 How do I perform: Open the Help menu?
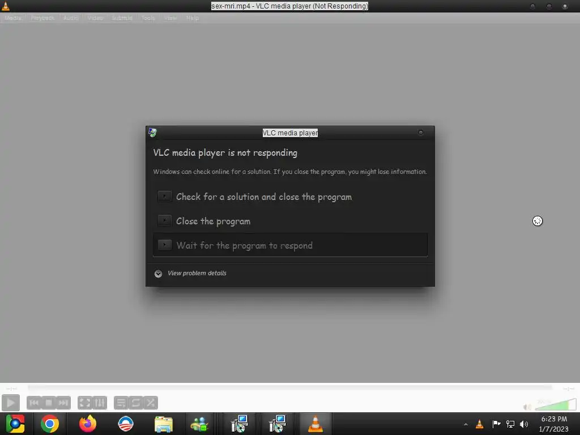[x=193, y=18]
